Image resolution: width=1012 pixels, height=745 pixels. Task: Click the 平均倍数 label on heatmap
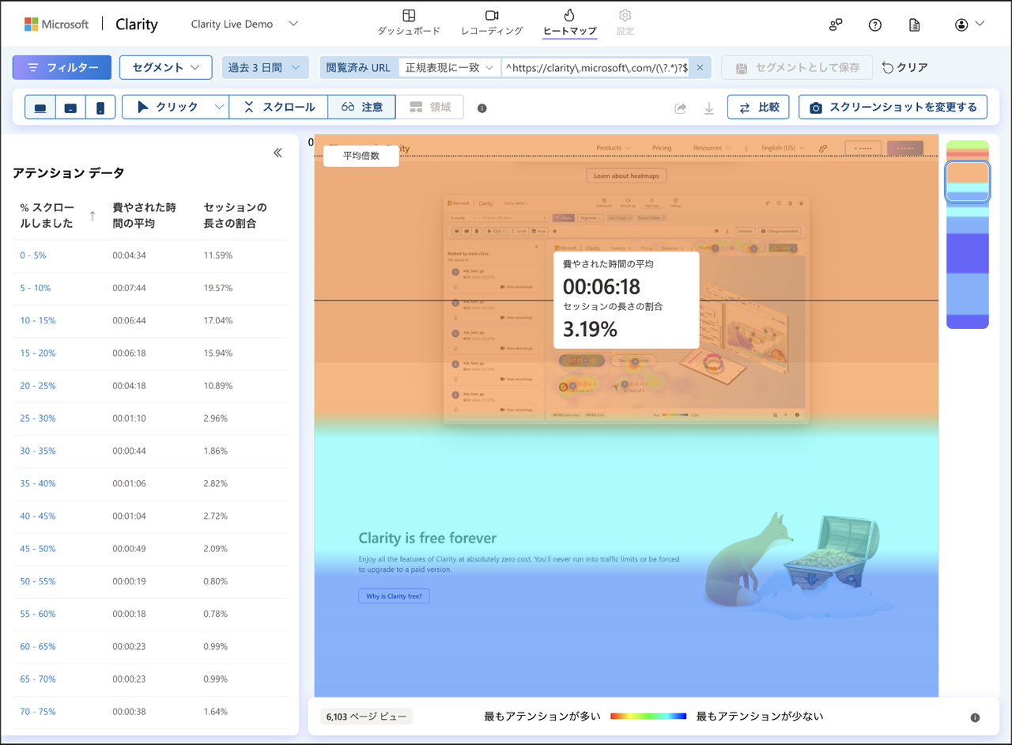[x=361, y=156]
